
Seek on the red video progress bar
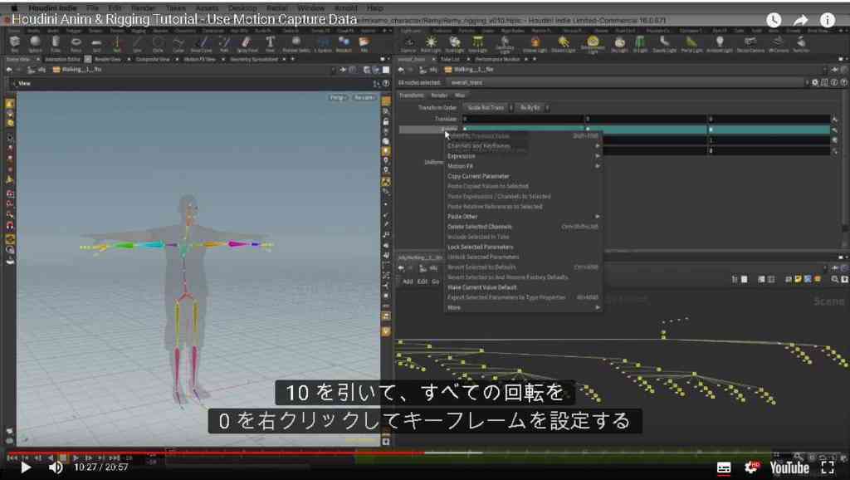216,453
